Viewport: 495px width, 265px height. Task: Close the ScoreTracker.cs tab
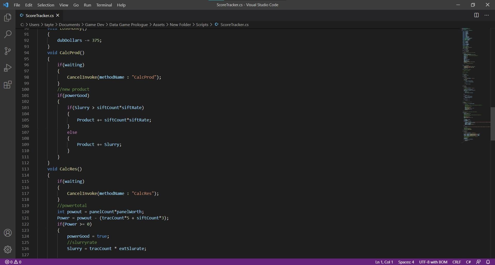(x=58, y=15)
